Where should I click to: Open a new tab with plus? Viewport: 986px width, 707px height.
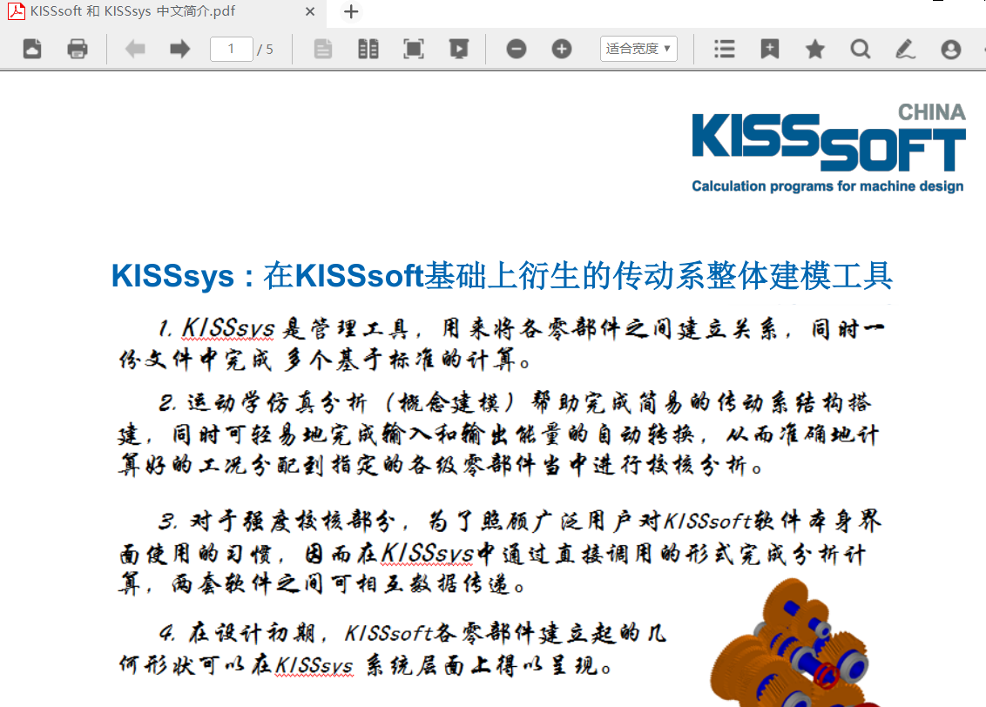pos(351,11)
